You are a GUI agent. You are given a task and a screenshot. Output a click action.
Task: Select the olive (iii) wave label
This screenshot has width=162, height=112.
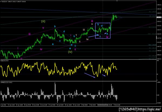pyautogui.click(x=43, y=21)
